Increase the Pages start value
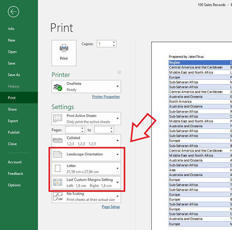 [82, 128]
